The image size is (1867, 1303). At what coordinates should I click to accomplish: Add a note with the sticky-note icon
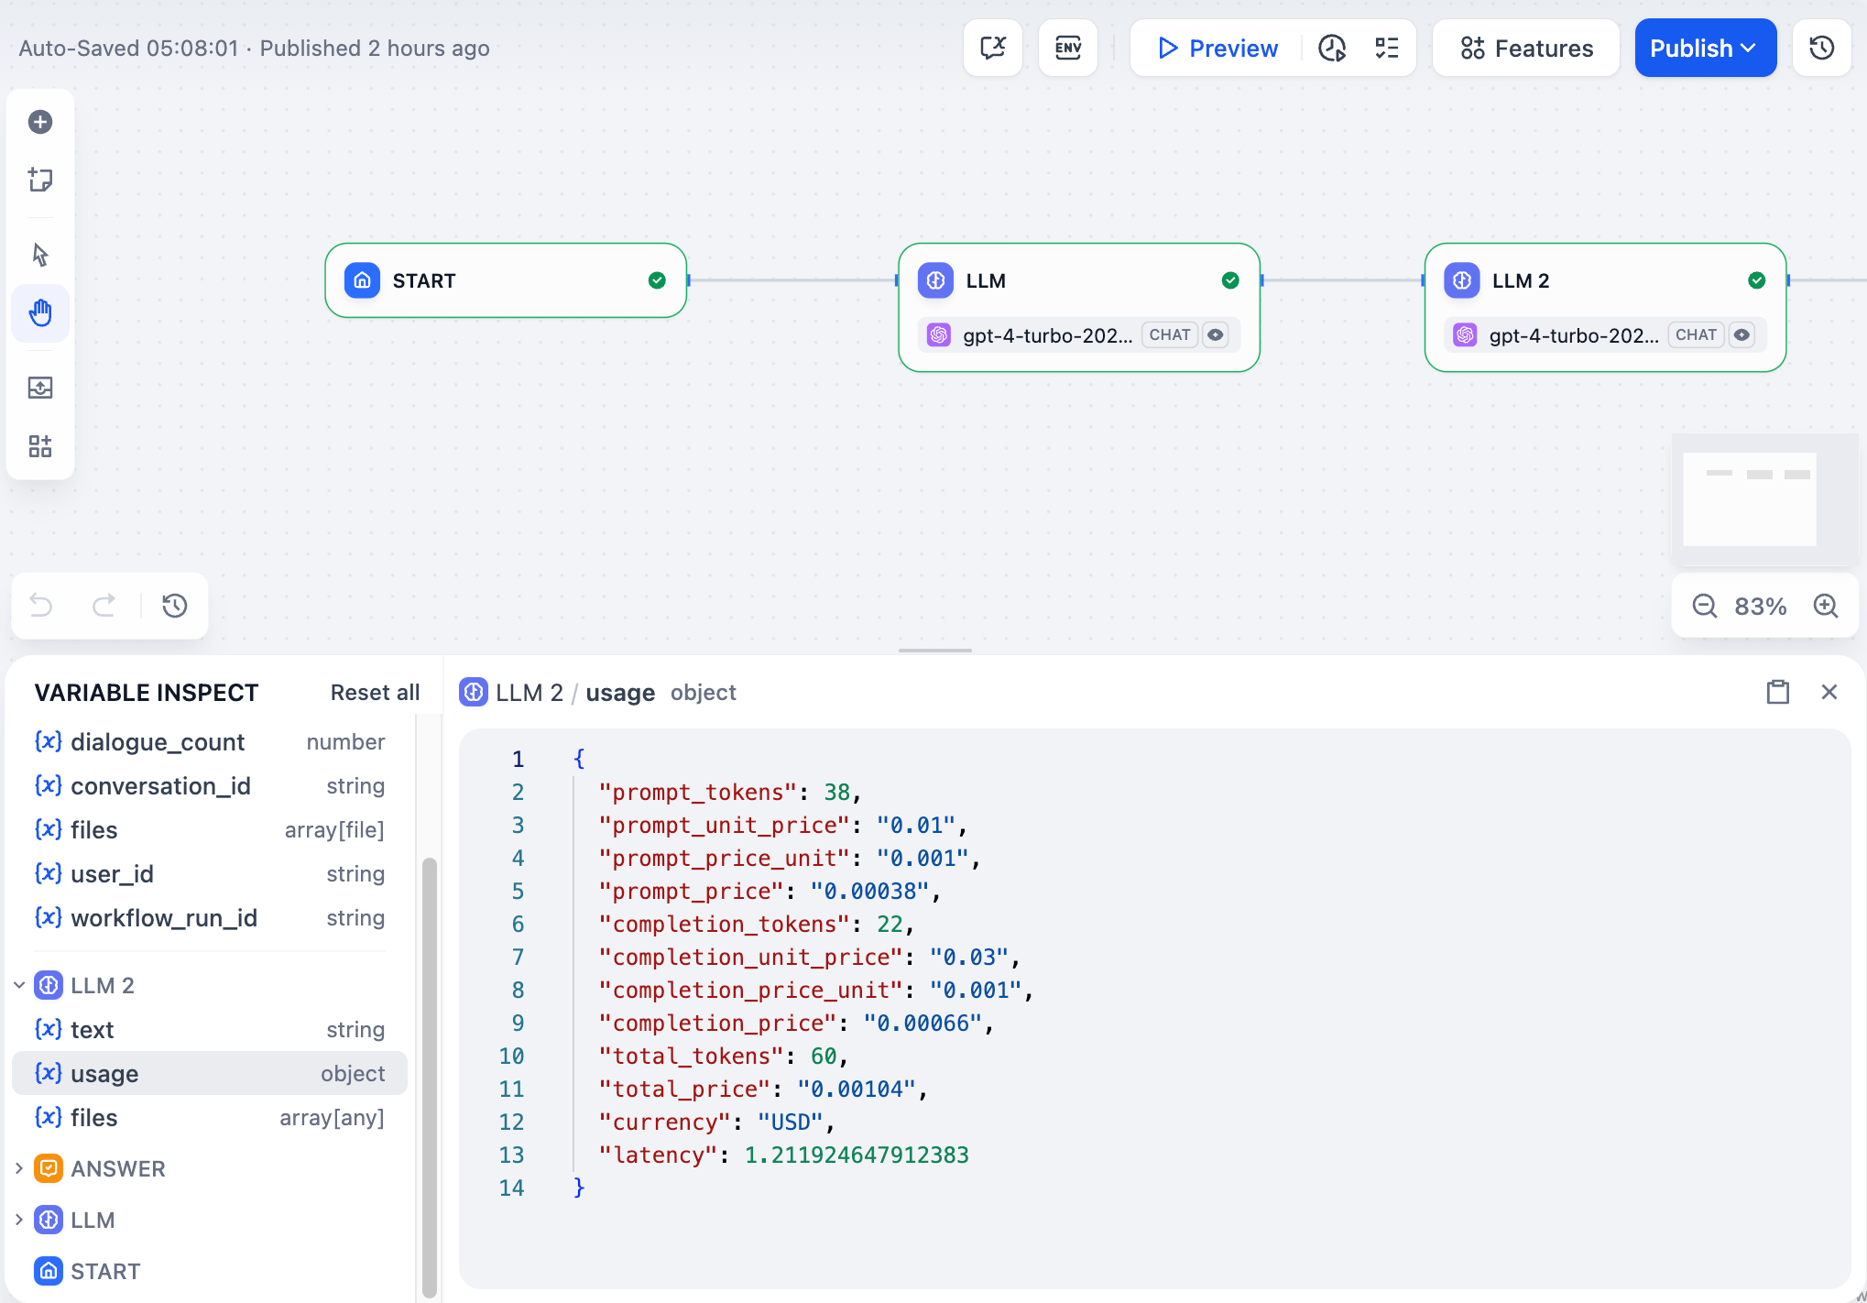click(40, 180)
